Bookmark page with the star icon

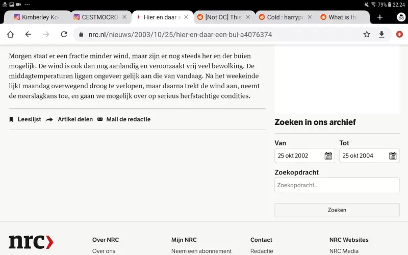367,34
